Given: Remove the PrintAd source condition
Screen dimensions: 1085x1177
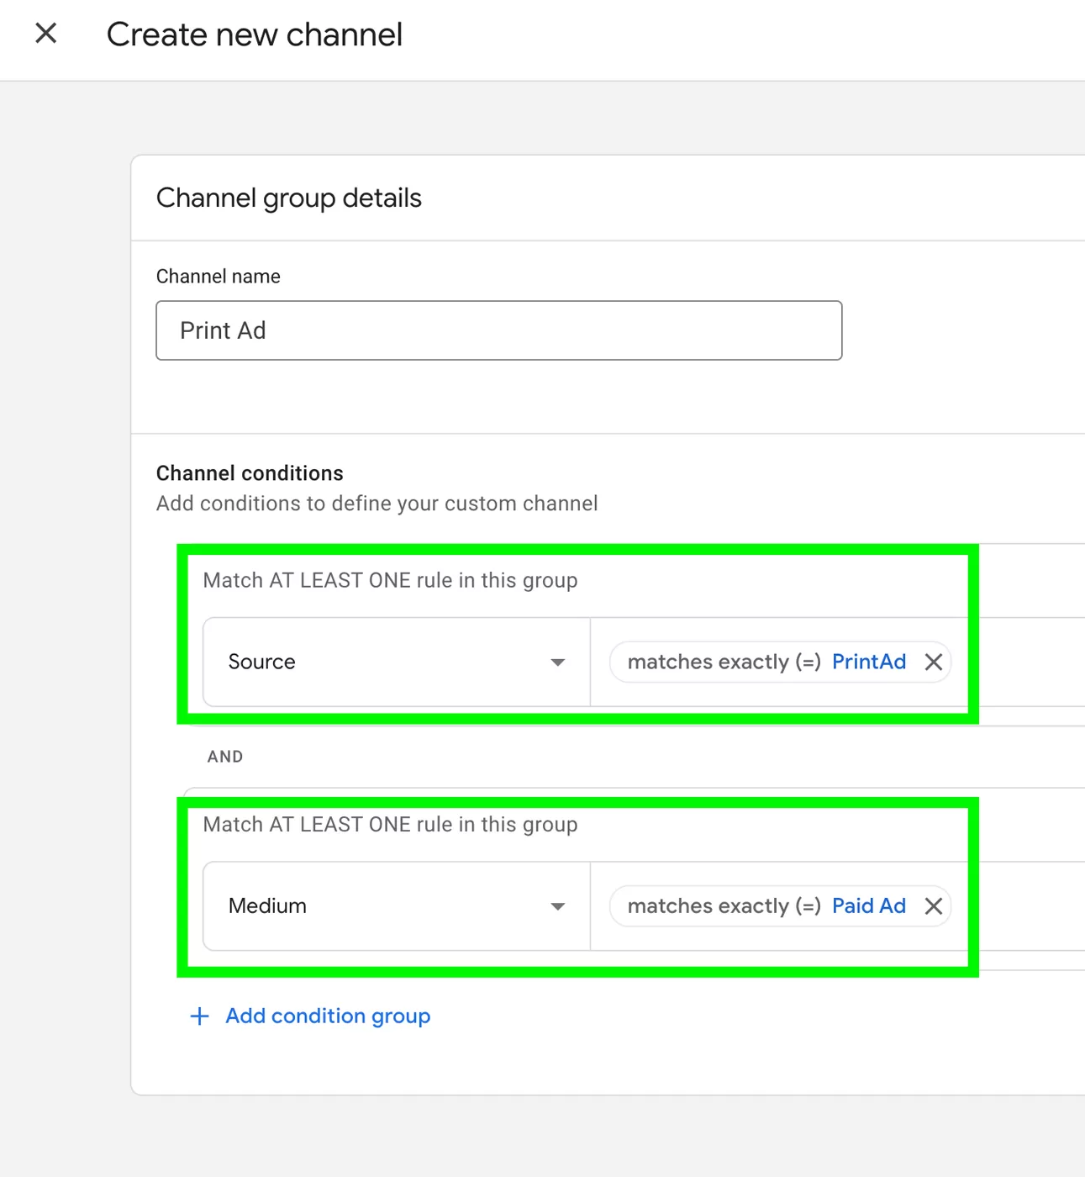Looking at the screenshot, I should click(933, 662).
